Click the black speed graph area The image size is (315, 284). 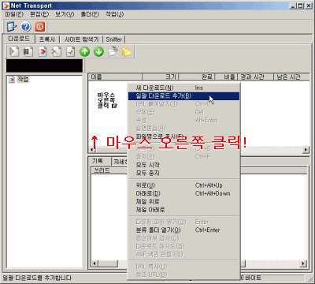click(44, 65)
